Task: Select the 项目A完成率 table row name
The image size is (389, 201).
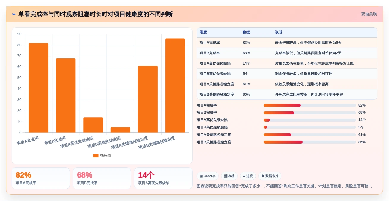Action: pos(210,43)
